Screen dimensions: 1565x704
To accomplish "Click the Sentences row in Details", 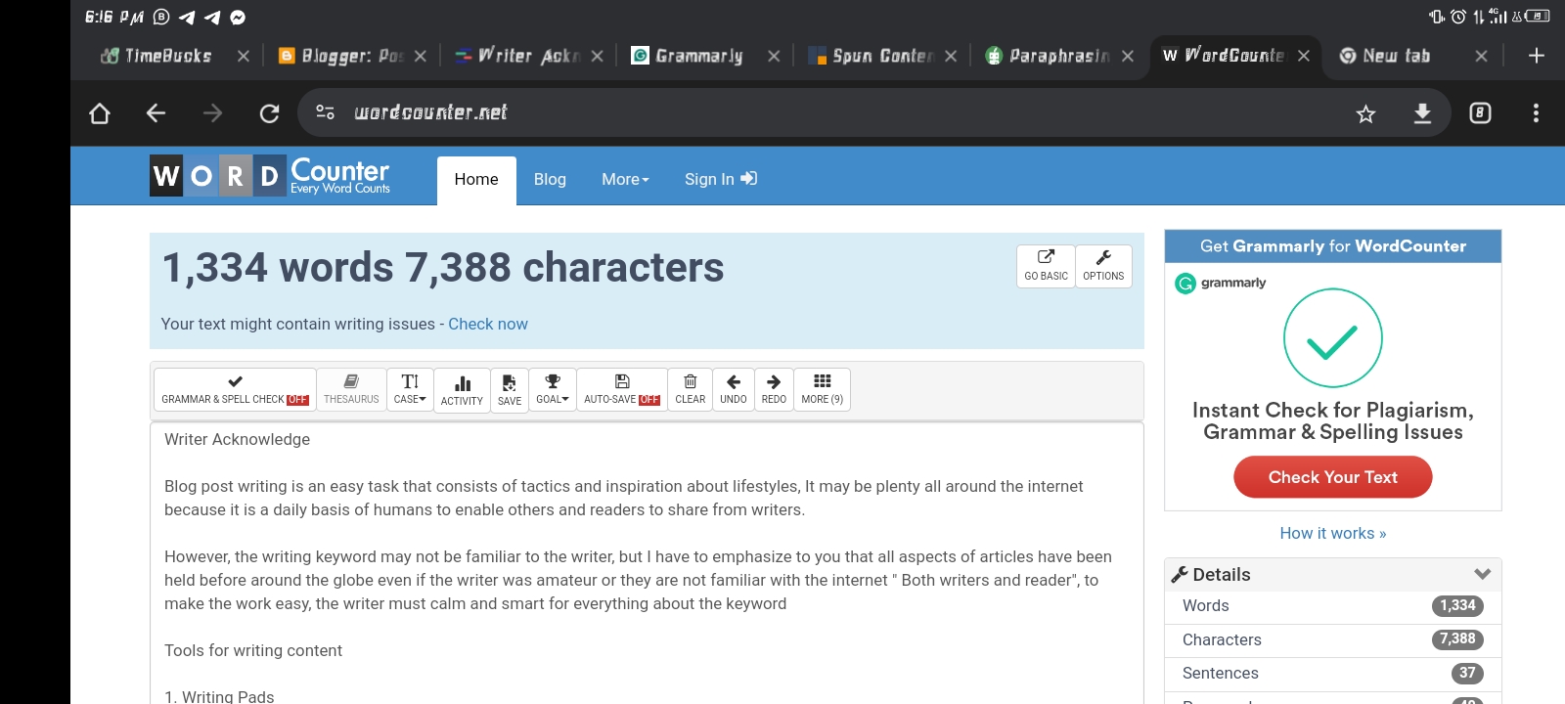I will coord(1332,673).
